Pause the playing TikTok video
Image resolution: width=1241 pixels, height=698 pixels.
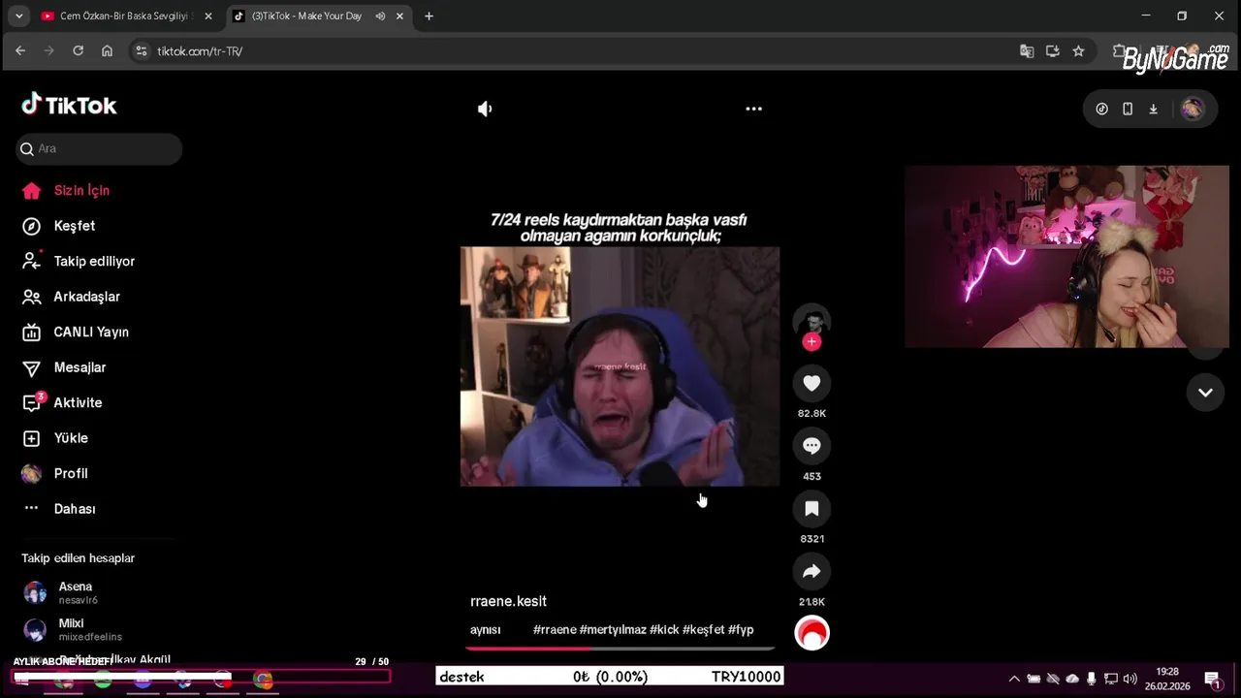click(x=620, y=366)
